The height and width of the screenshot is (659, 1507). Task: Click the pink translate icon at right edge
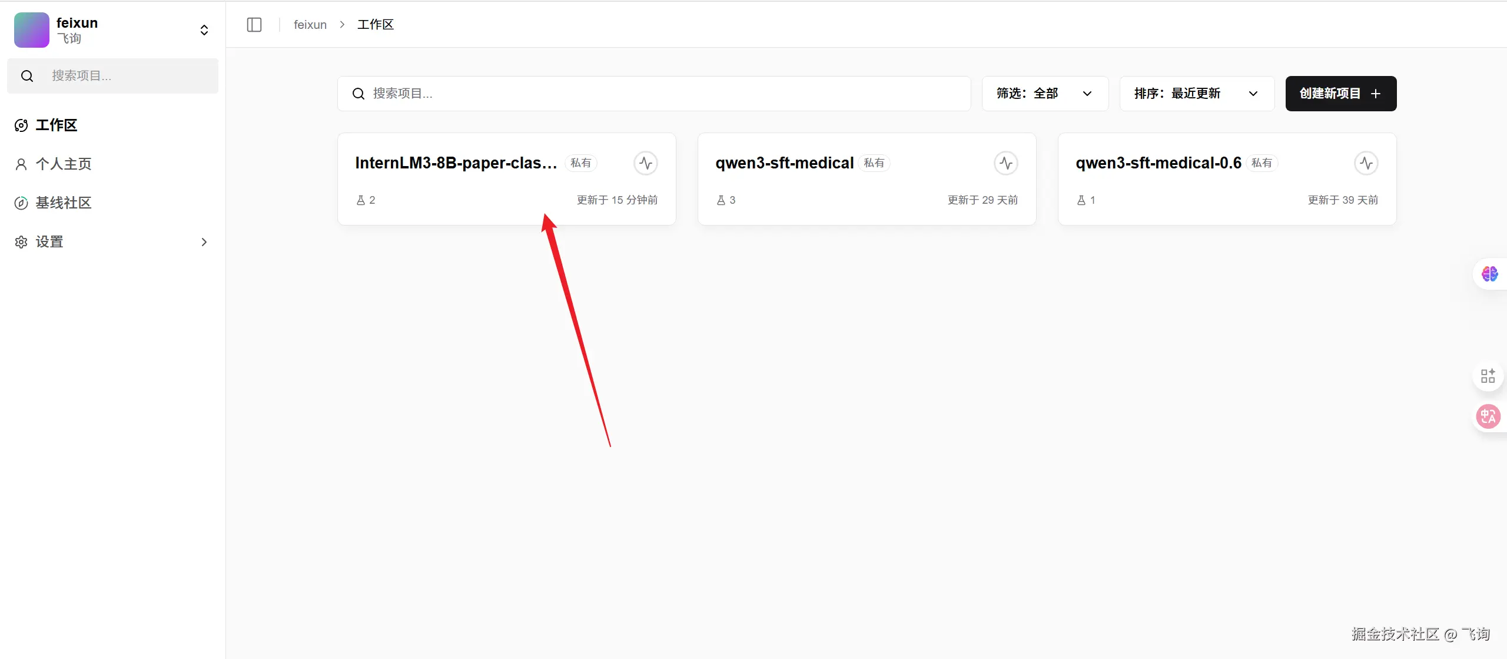click(1488, 417)
